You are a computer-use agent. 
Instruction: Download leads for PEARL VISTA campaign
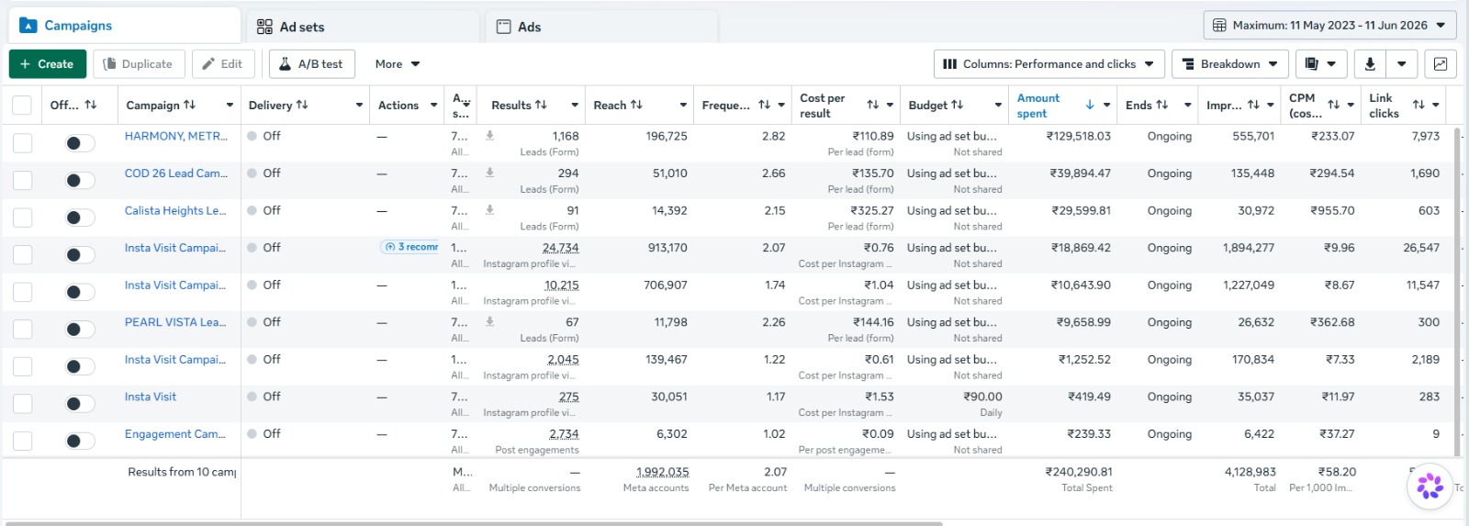[489, 321]
